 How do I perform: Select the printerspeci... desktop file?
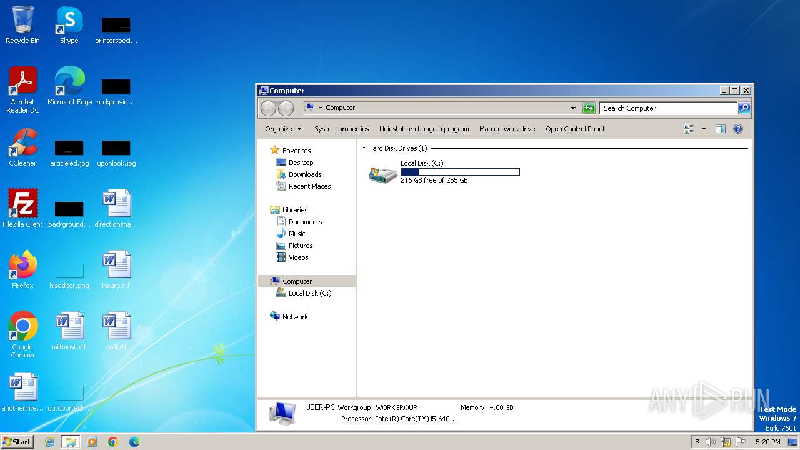116,31
